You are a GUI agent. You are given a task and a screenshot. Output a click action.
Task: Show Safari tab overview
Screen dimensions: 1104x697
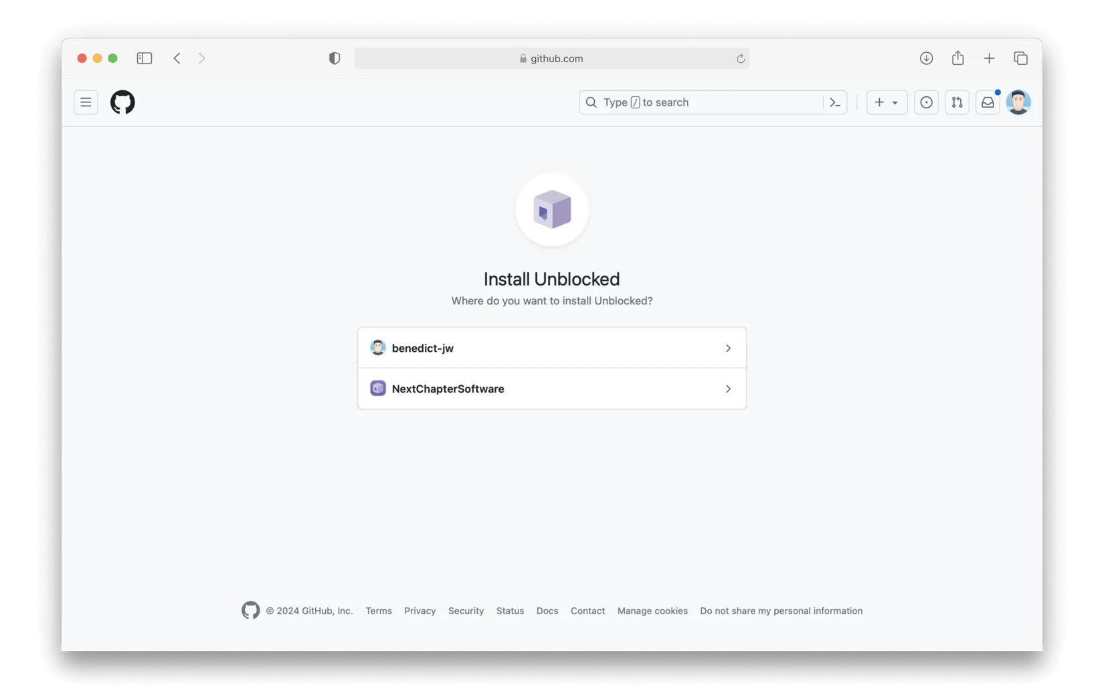pos(1020,58)
